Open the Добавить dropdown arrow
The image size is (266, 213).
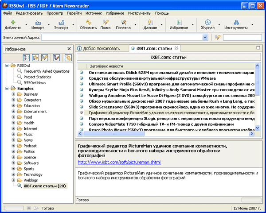26,24
